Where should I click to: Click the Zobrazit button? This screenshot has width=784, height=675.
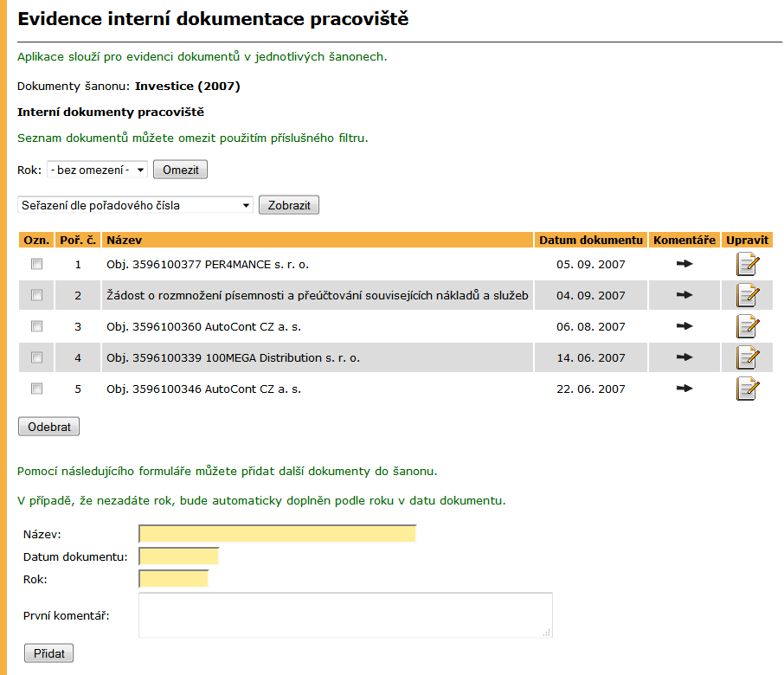click(289, 205)
